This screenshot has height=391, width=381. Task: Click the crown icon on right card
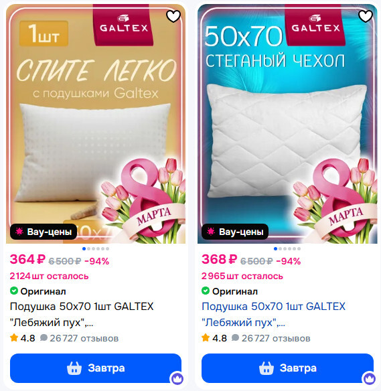(369, 378)
